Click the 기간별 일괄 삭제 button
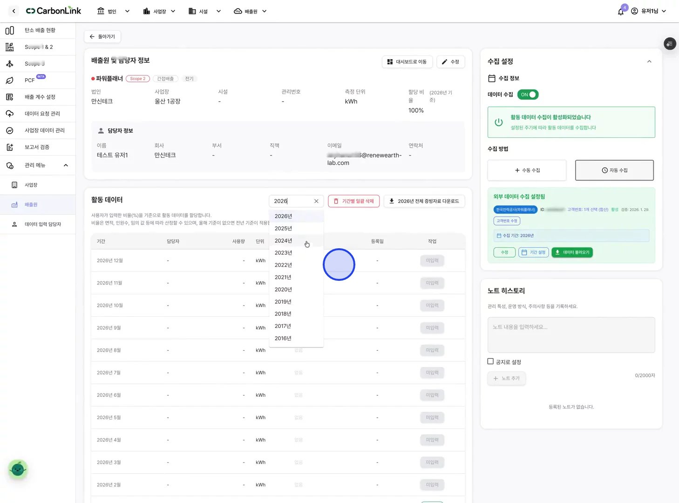The image size is (679, 503). pos(354,201)
